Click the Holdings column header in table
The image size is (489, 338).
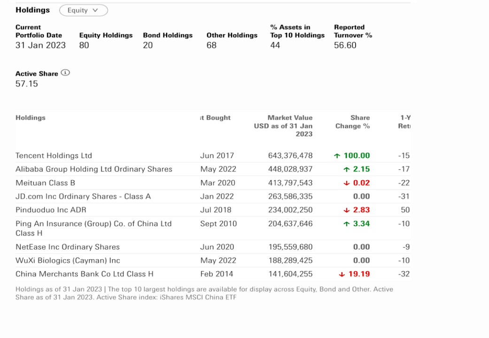pyautogui.click(x=31, y=118)
